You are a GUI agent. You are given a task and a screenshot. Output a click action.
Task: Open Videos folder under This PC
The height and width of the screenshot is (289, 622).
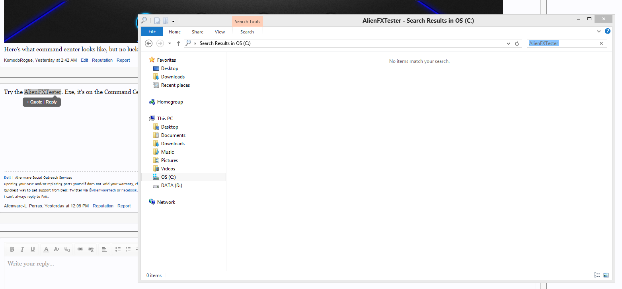[x=168, y=169]
